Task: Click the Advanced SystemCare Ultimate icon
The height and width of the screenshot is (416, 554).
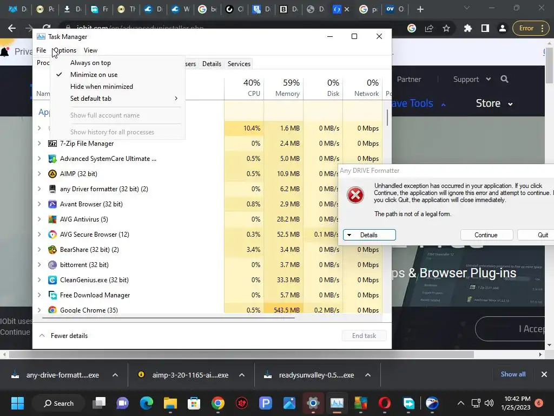Action: 52,159
